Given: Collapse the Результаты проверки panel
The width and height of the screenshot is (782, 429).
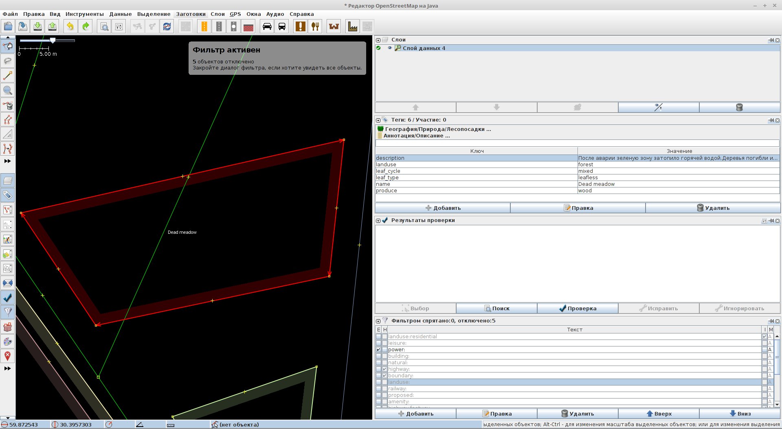Looking at the screenshot, I should [x=378, y=220].
